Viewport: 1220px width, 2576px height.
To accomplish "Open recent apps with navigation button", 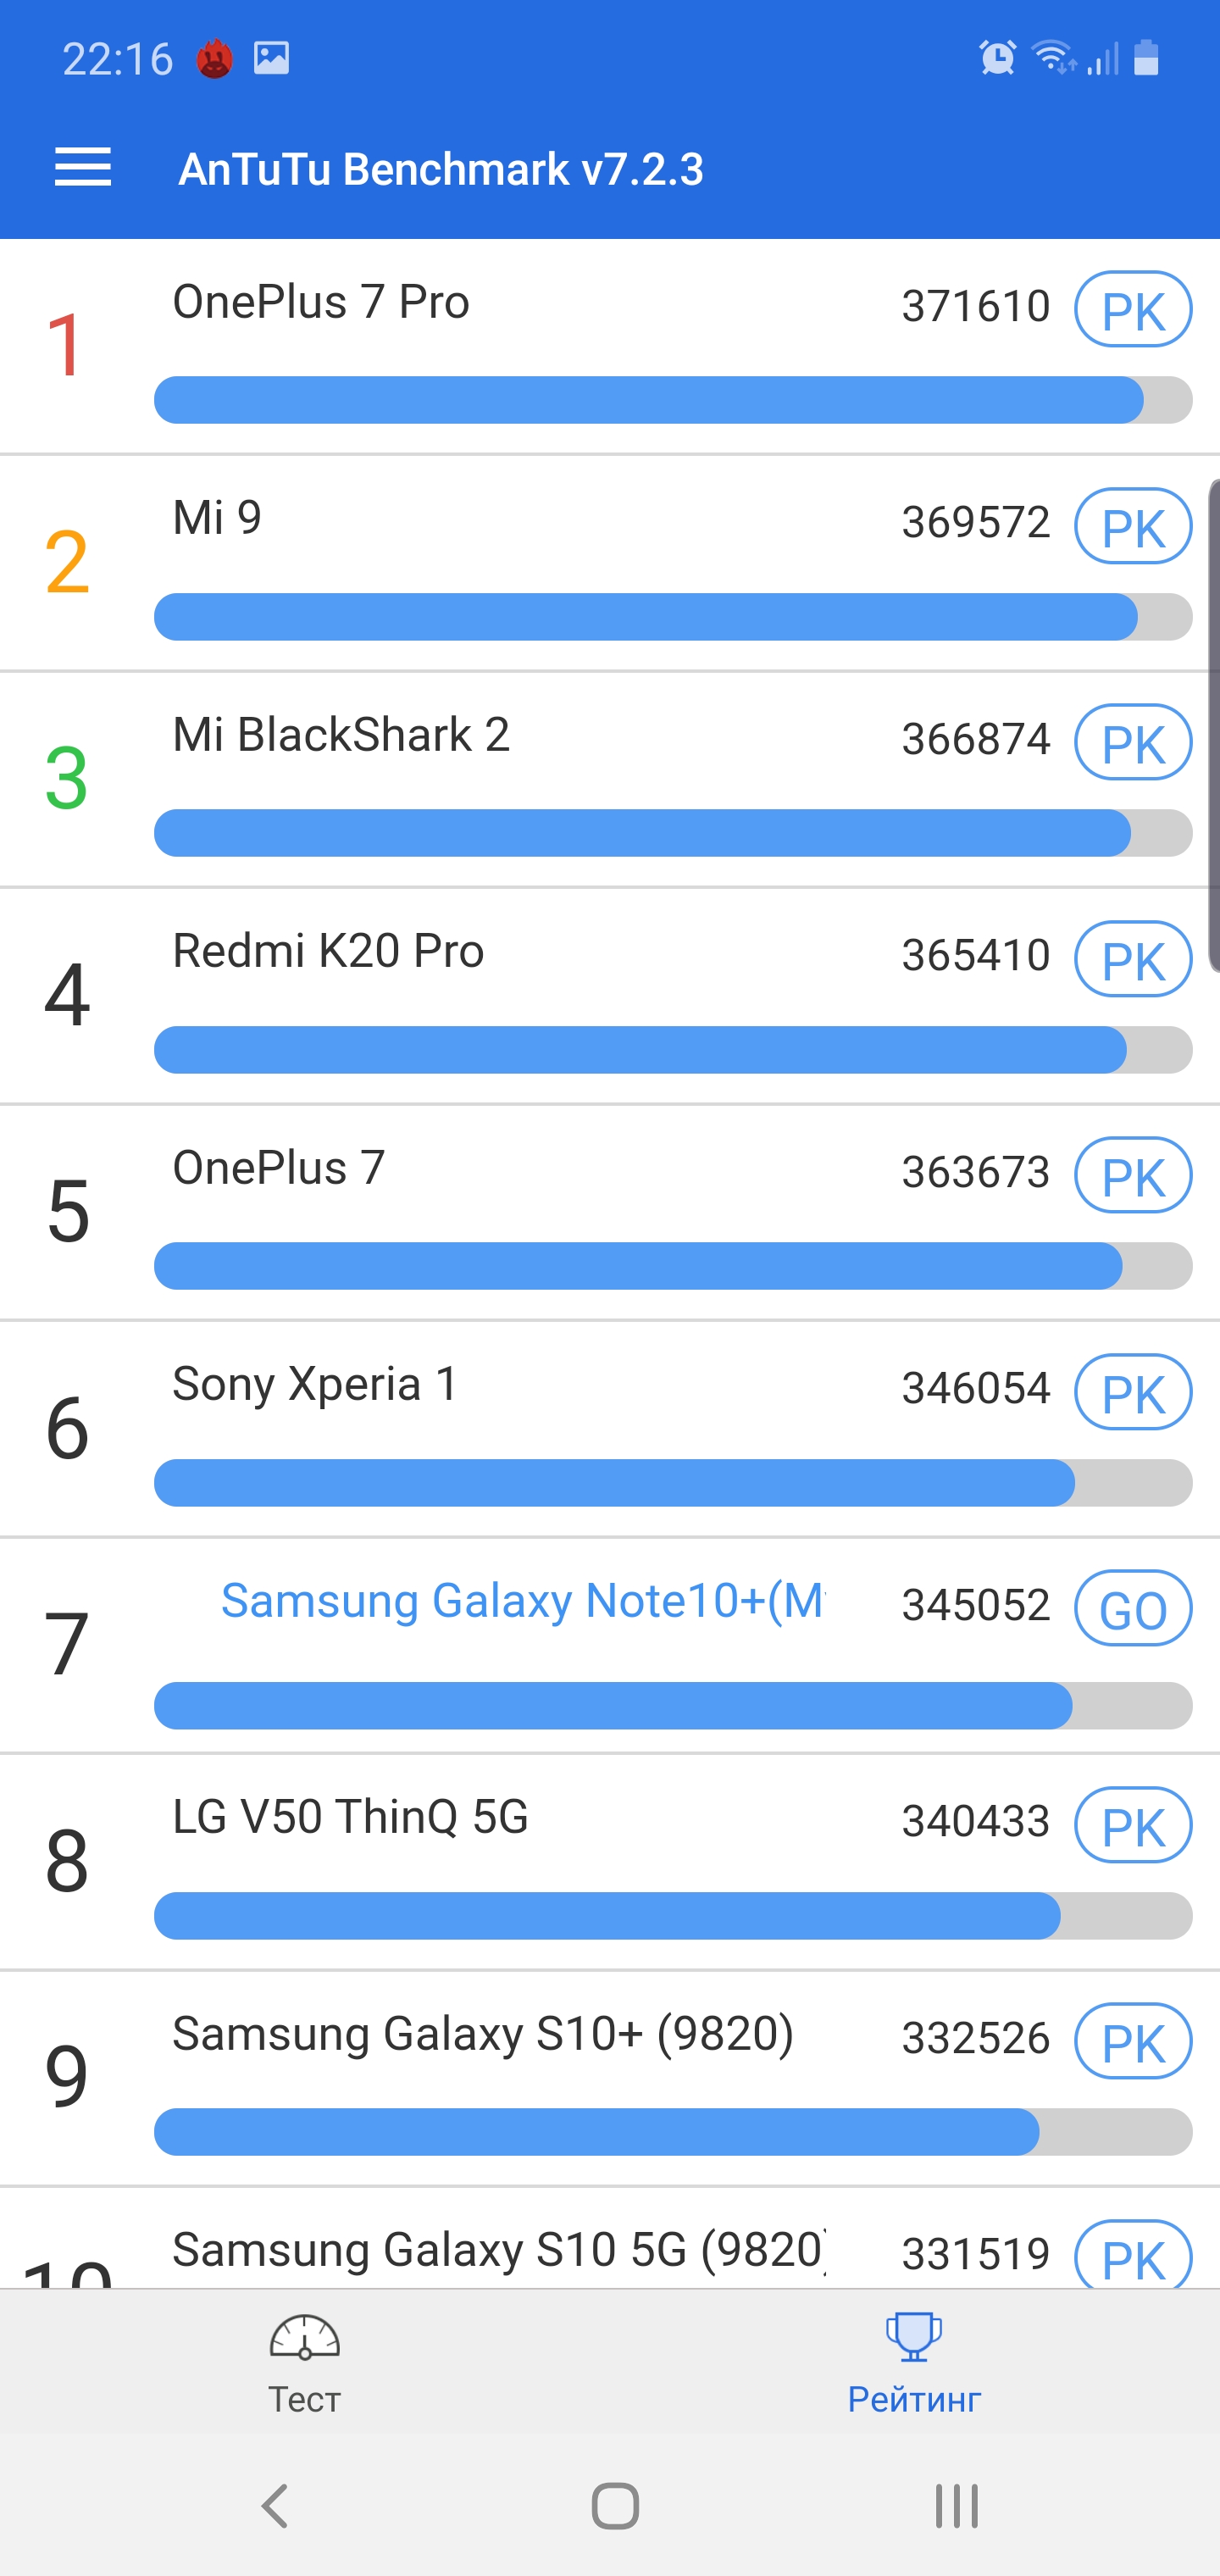I will (x=956, y=2506).
